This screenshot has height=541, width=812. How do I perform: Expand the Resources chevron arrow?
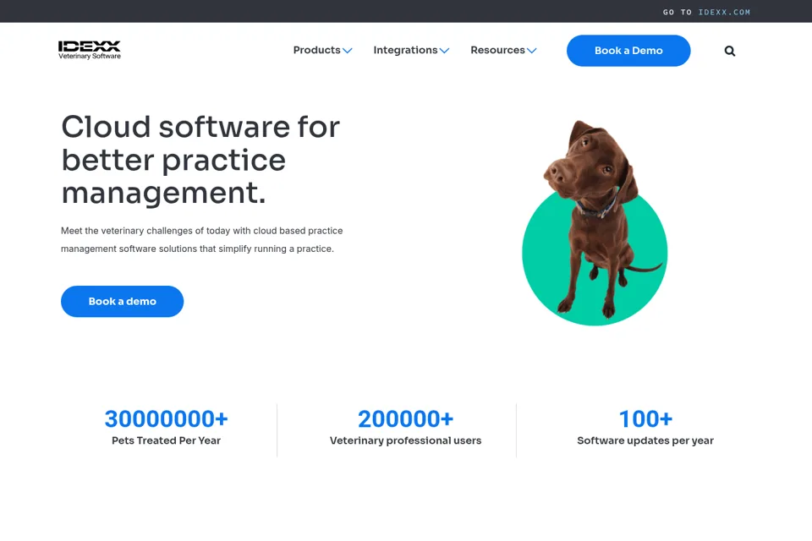click(532, 51)
